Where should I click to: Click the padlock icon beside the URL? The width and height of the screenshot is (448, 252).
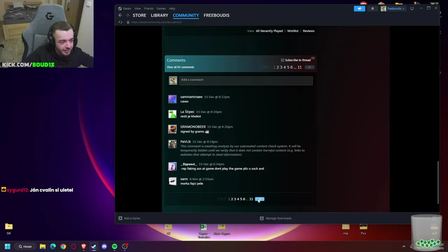pos(128,22)
